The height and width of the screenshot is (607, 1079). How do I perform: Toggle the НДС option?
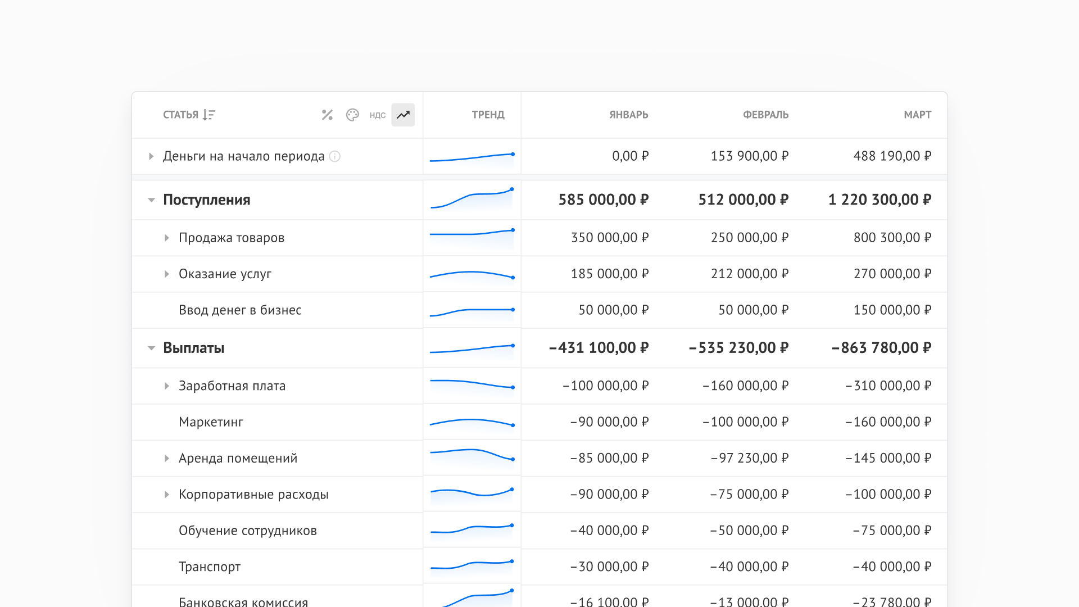click(378, 115)
